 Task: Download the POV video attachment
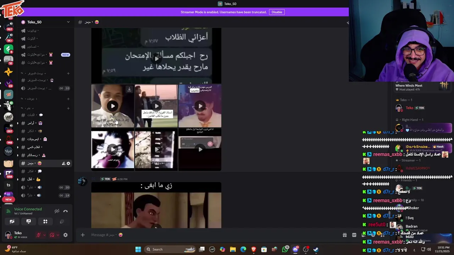point(129,89)
